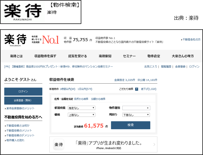Click the question mark help icon
This screenshot has height=155, width=203.
pyautogui.click(x=137, y=89)
